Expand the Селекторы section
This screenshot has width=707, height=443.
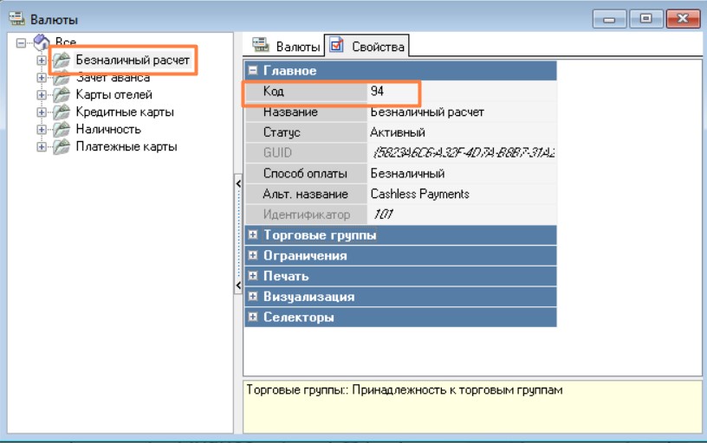click(x=253, y=318)
